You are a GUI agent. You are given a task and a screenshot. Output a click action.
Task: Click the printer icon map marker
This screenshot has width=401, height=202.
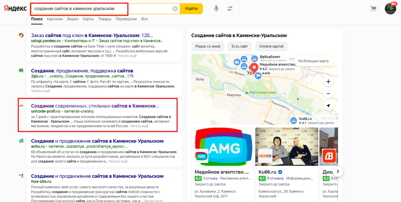(x=237, y=61)
